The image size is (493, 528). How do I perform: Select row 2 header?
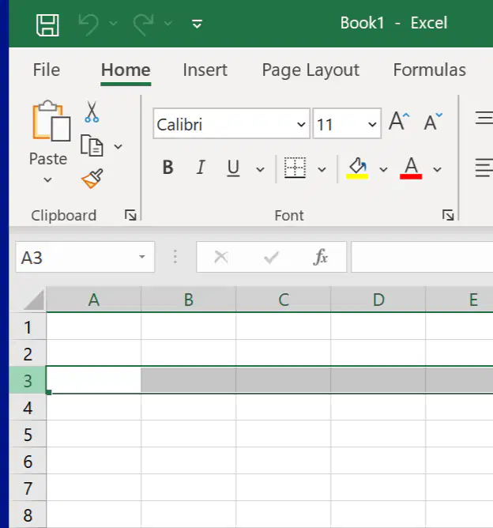pyautogui.click(x=28, y=353)
